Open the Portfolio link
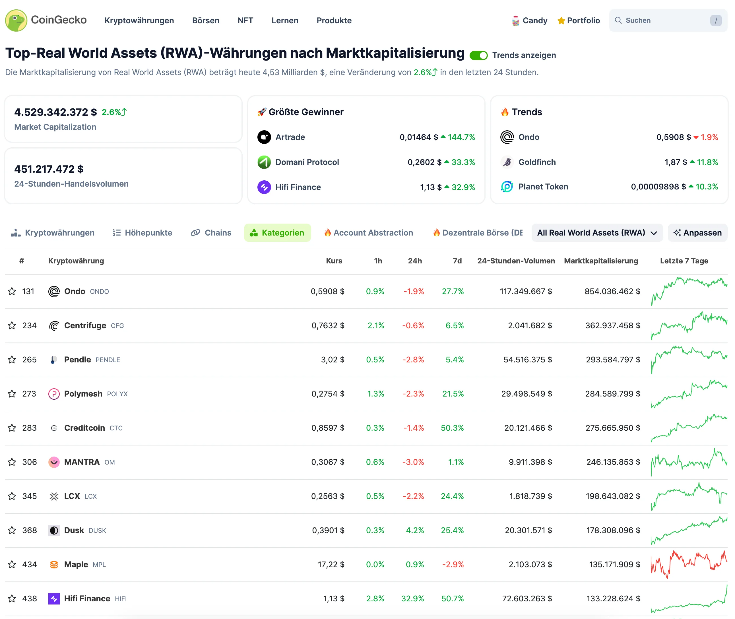The height and width of the screenshot is (619, 735). pyautogui.click(x=579, y=21)
